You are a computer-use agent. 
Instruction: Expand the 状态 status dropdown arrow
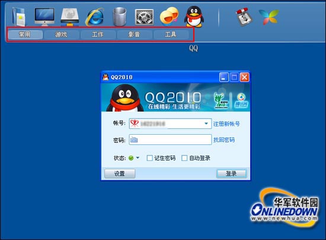click(x=138, y=158)
